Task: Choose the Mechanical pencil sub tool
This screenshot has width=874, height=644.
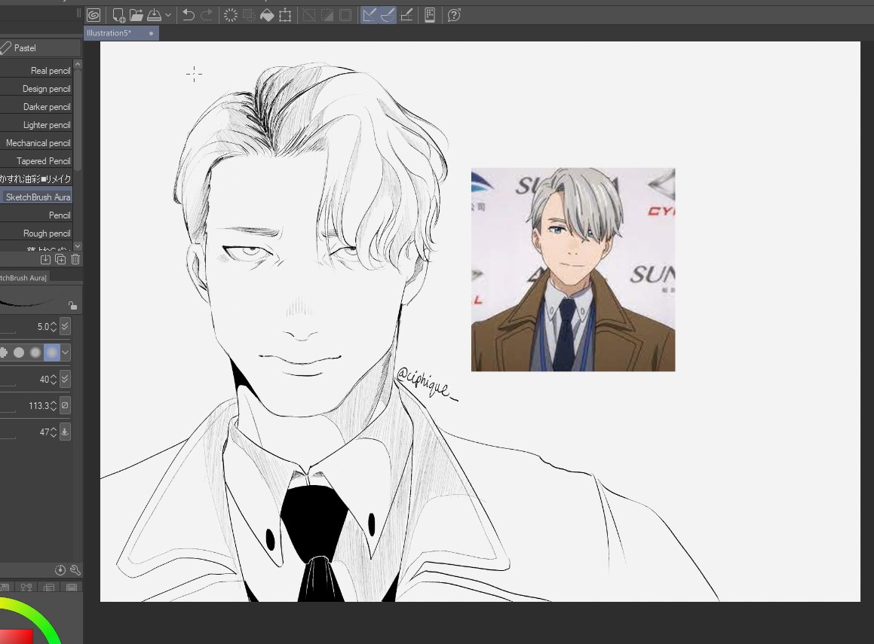Action: 36,143
